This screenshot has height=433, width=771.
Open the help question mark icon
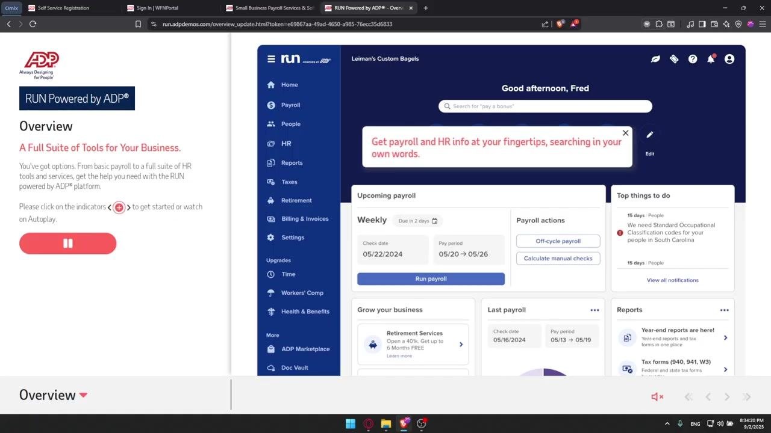pyautogui.click(x=693, y=59)
